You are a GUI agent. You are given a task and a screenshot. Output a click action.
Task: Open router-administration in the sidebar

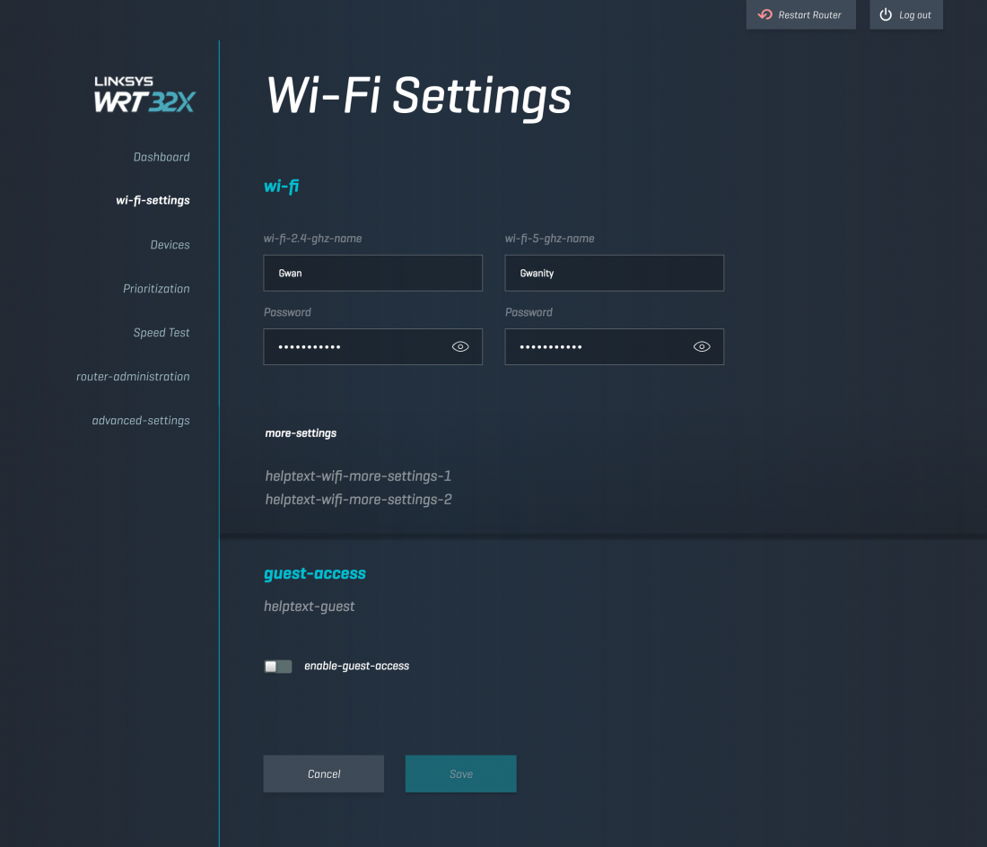[133, 377]
